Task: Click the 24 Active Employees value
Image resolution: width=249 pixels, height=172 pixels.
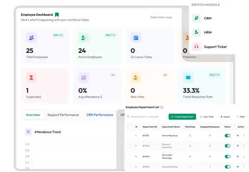Action: pyautogui.click(x=82, y=51)
